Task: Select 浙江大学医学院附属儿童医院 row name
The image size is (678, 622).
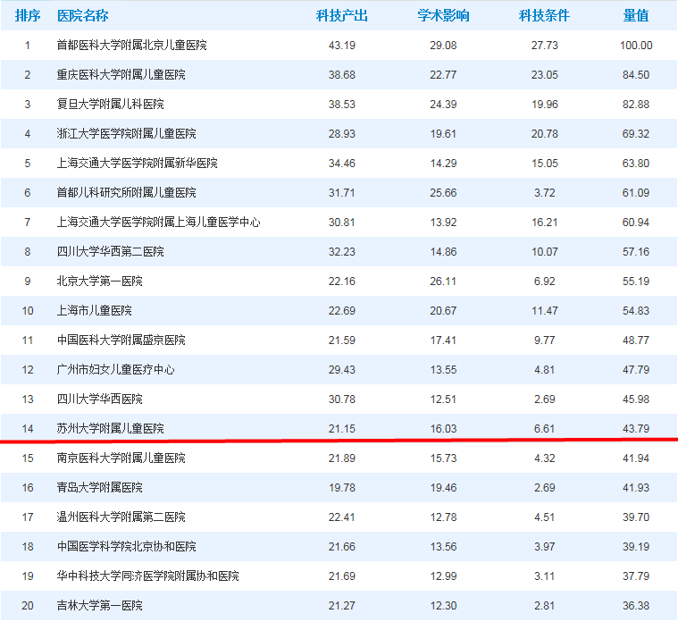Action: click(126, 134)
